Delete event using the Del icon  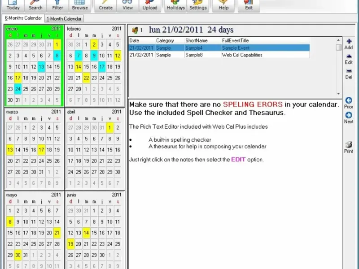tap(349, 74)
